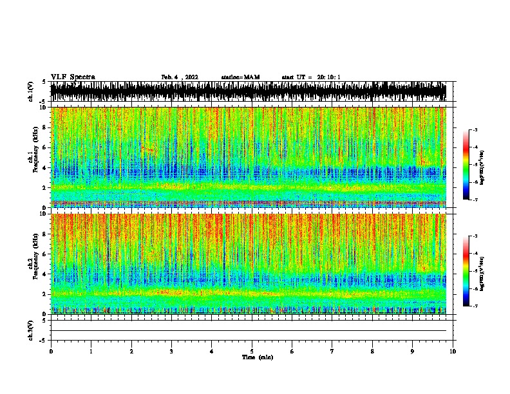The image size is (510, 394).
Task: Click the time-axis tick label '5'
Action: (252, 352)
